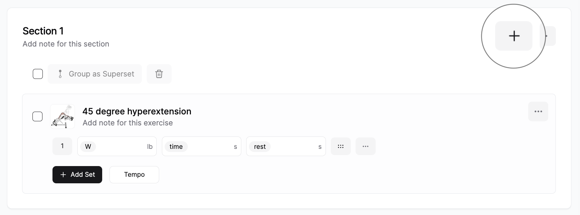Click the hyperextension exercise thumbnail image

(x=62, y=116)
